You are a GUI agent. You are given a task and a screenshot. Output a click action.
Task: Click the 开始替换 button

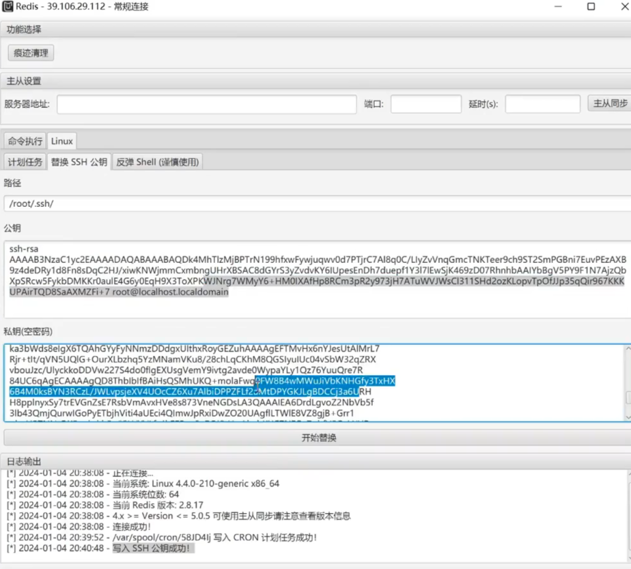pos(317,437)
